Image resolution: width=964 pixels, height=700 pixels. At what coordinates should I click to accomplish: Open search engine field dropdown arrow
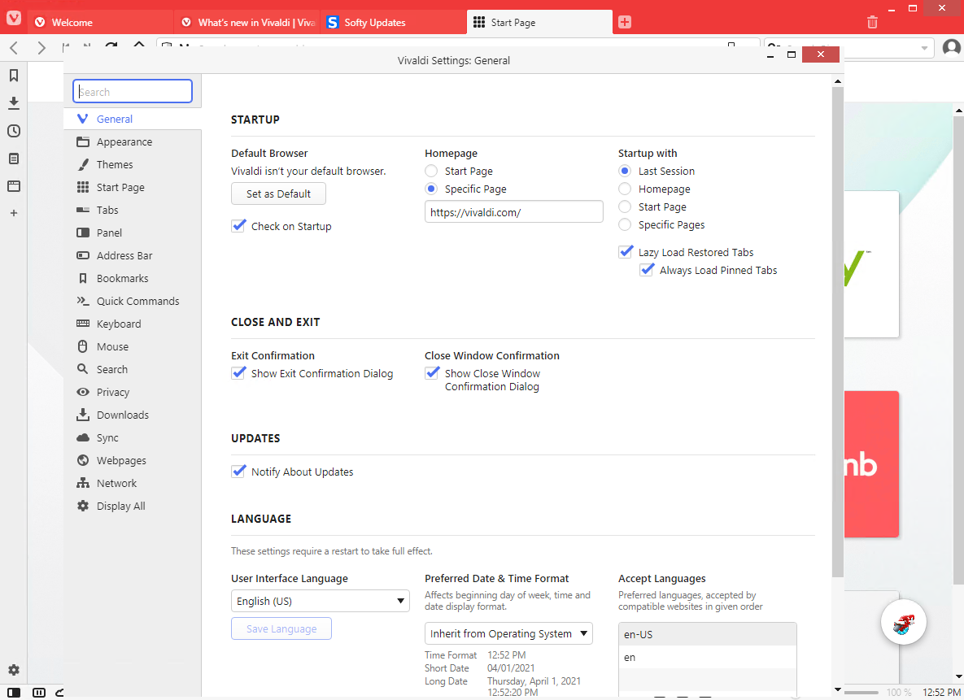(x=924, y=48)
